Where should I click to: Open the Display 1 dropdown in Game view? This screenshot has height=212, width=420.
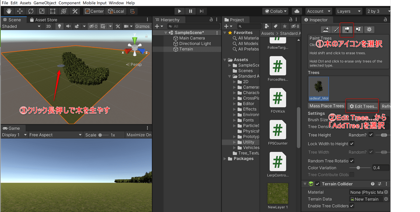14,135
